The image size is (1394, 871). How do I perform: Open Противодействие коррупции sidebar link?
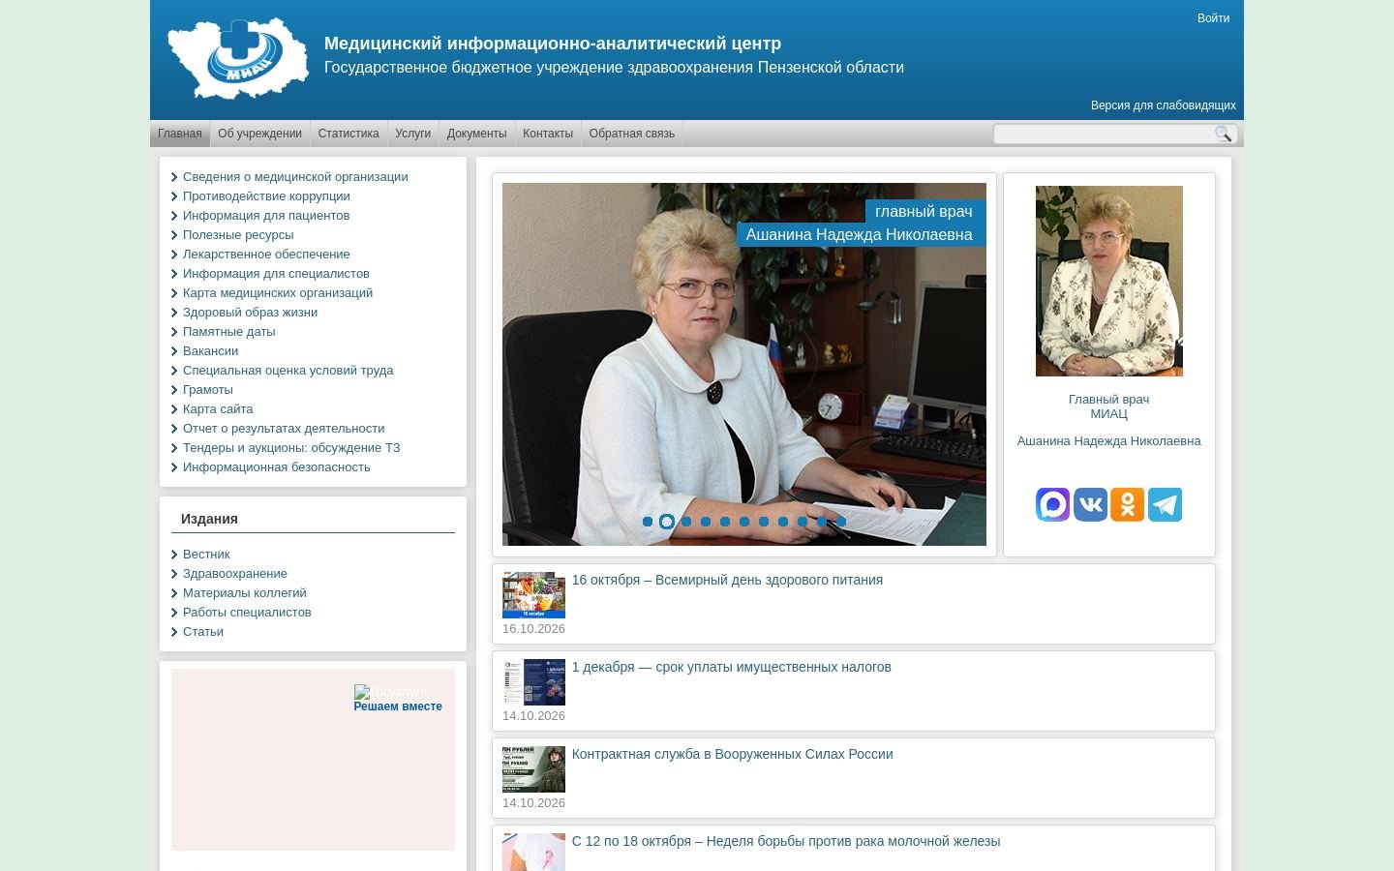coord(266,196)
